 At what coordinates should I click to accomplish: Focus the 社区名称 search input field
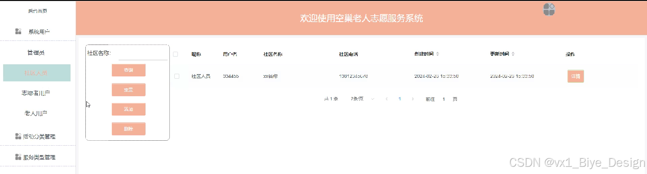(x=143, y=54)
